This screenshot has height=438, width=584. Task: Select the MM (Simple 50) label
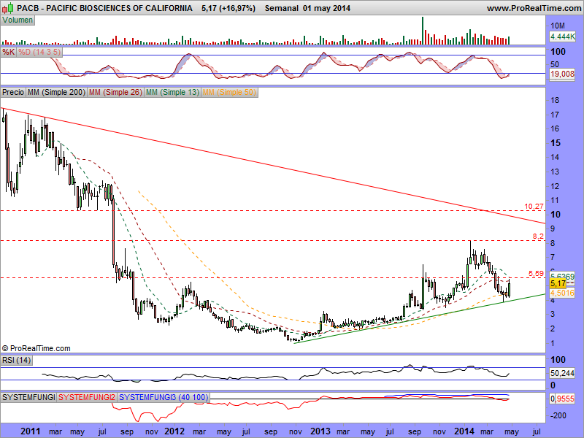(x=229, y=92)
